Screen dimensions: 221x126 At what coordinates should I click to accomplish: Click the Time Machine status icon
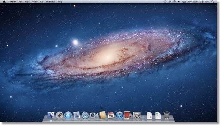tap(165, 2)
